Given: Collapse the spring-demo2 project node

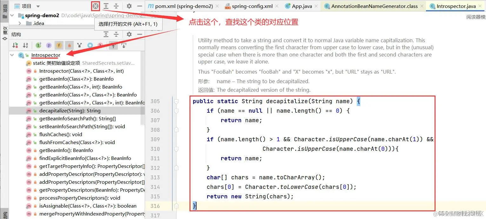Looking at the screenshot, I should click(12, 16).
